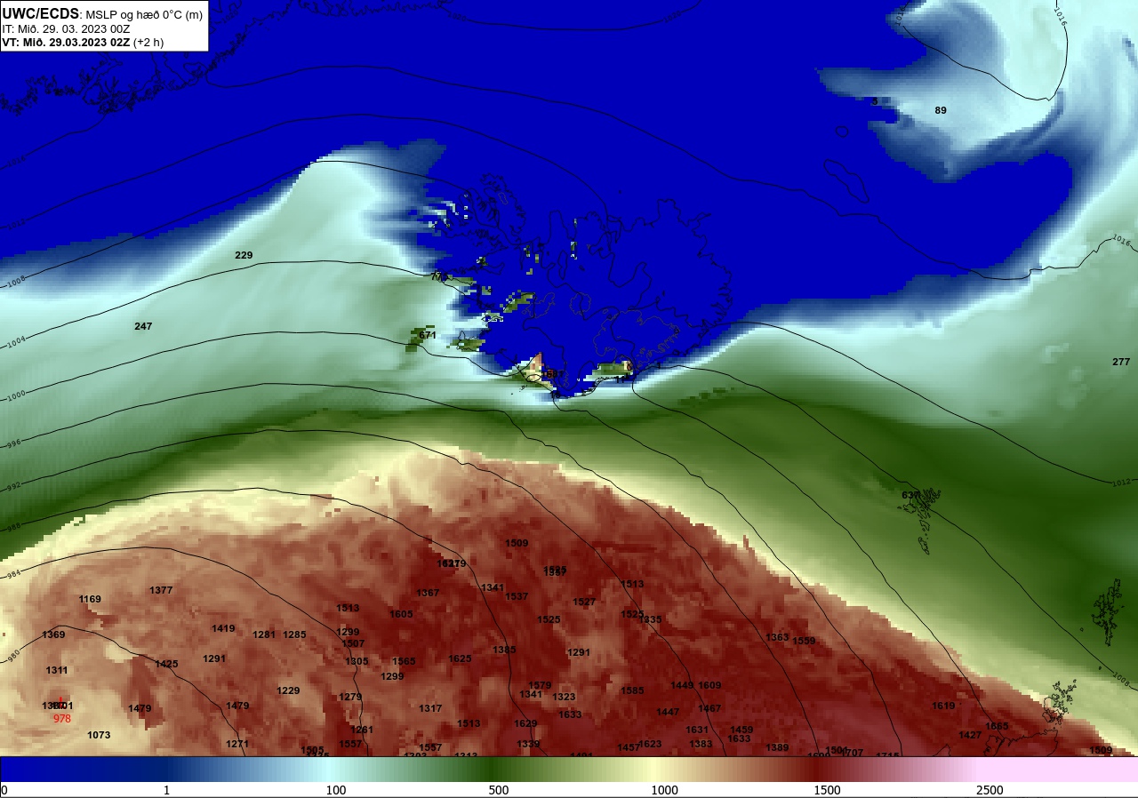Click the map value "1367"
Image resolution: width=1138 pixels, height=798 pixels.
tap(428, 593)
